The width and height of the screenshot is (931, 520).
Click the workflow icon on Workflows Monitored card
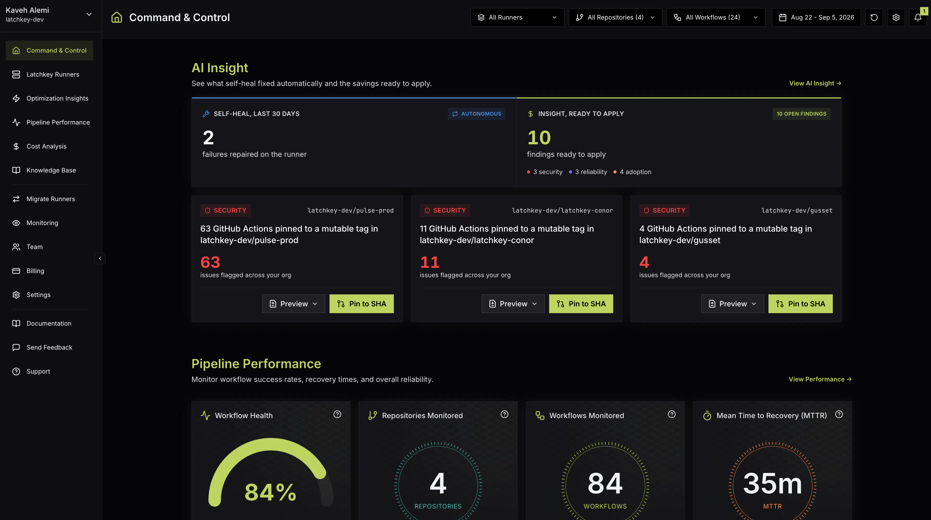[x=540, y=416]
